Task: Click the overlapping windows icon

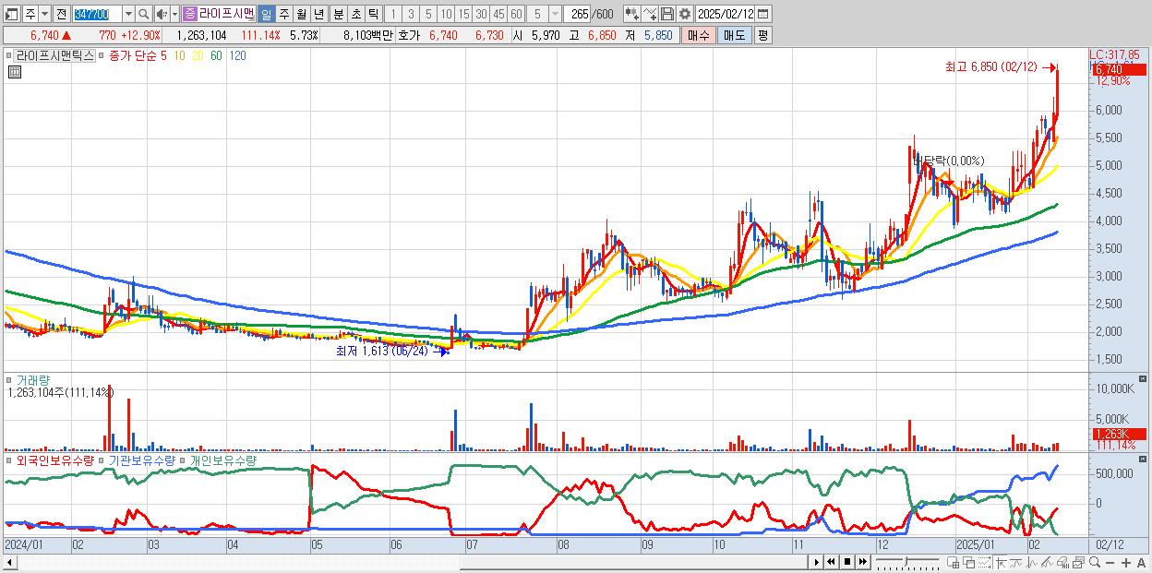Action: pos(970,563)
